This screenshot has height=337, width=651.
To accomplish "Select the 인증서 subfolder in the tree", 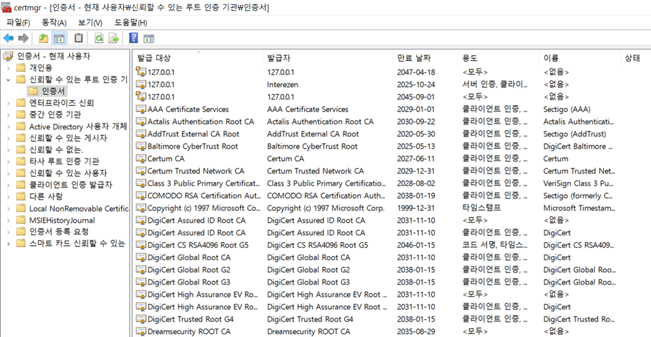I will (x=53, y=91).
